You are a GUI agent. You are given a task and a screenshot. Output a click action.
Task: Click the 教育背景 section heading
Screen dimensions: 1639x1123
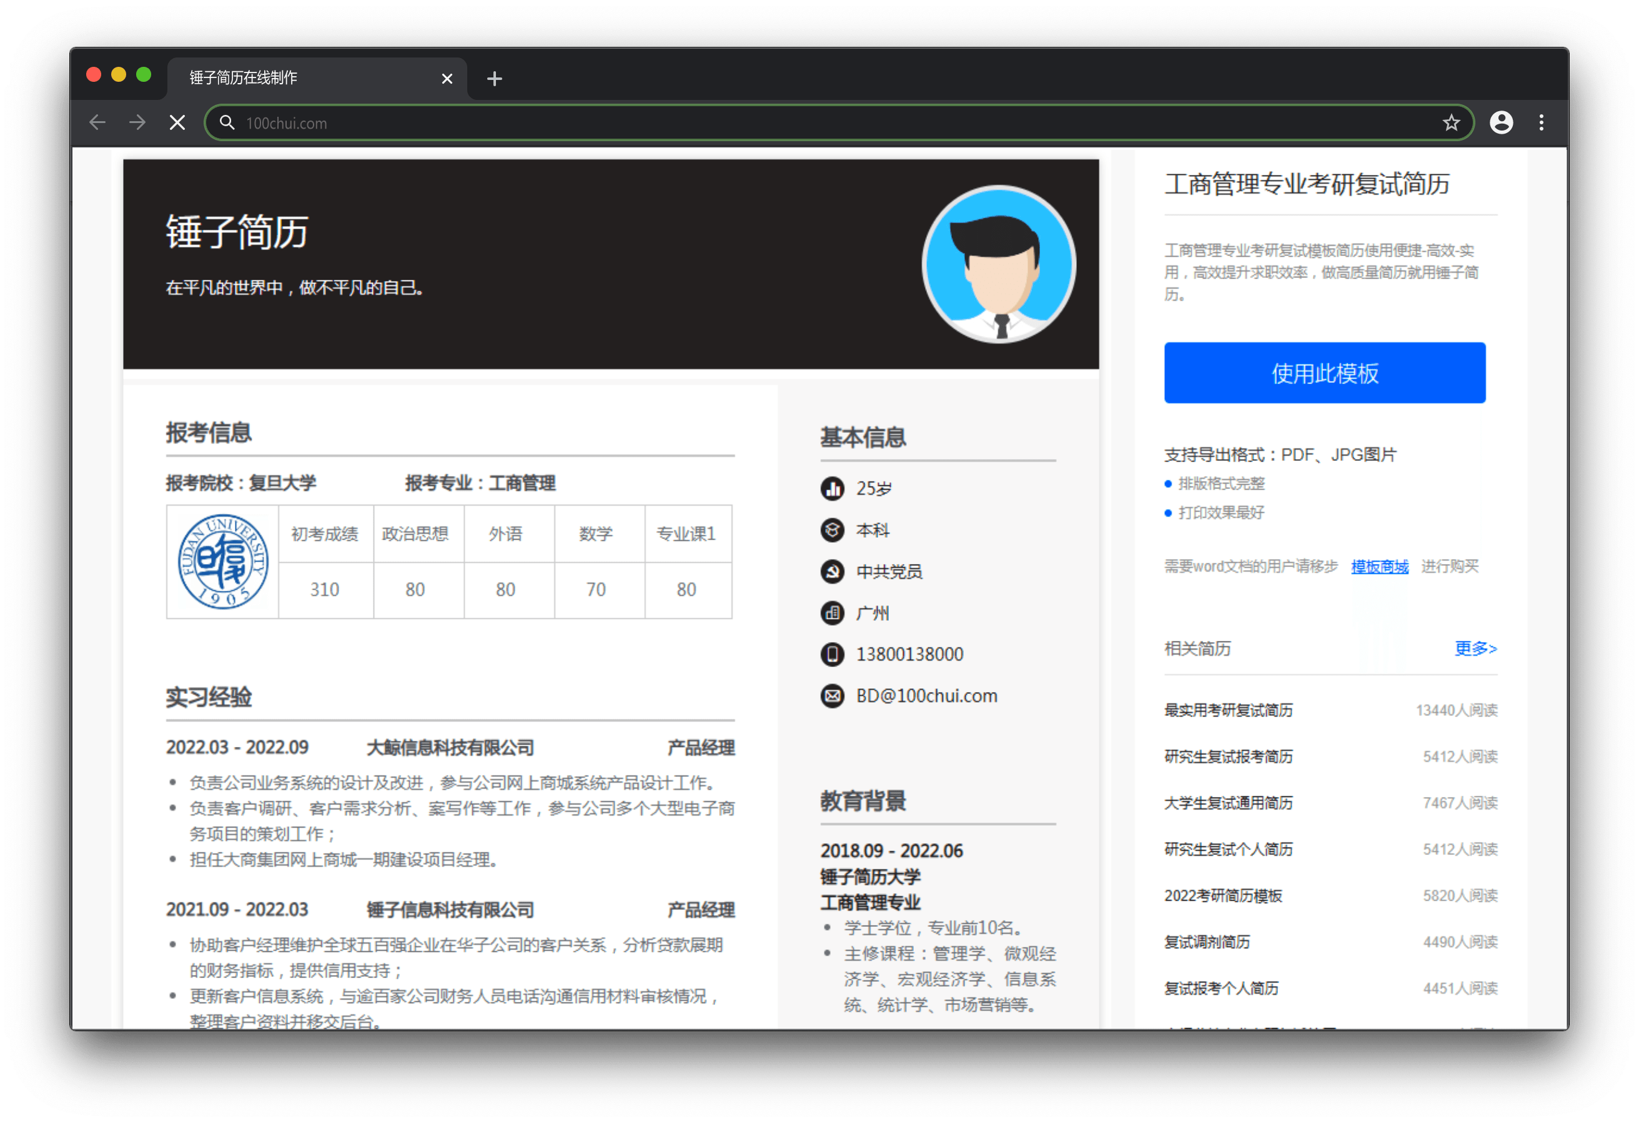tap(863, 801)
